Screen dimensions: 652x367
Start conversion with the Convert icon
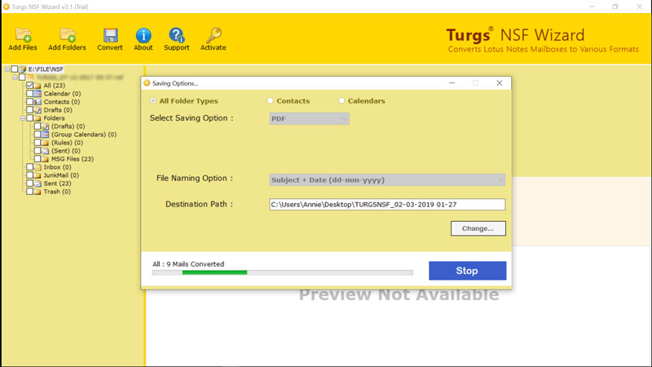pos(110,39)
